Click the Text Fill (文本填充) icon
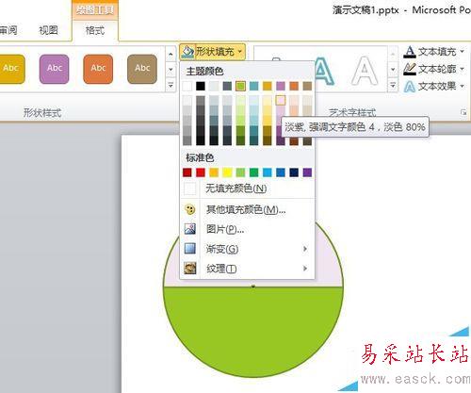Image resolution: width=471 pixels, height=393 pixels. pos(410,52)
